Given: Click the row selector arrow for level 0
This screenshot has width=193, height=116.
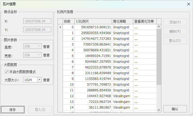Looking at the screenshot, I should pos(60,27).
